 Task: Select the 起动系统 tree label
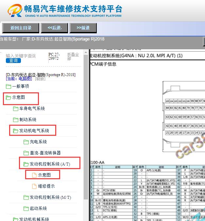pyautogui.click(x=38, y=209)
